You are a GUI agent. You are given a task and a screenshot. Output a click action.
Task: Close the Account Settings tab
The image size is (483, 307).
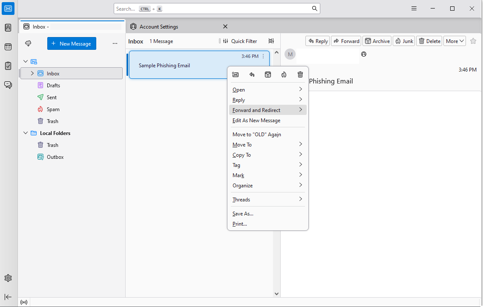pos(225,26)
